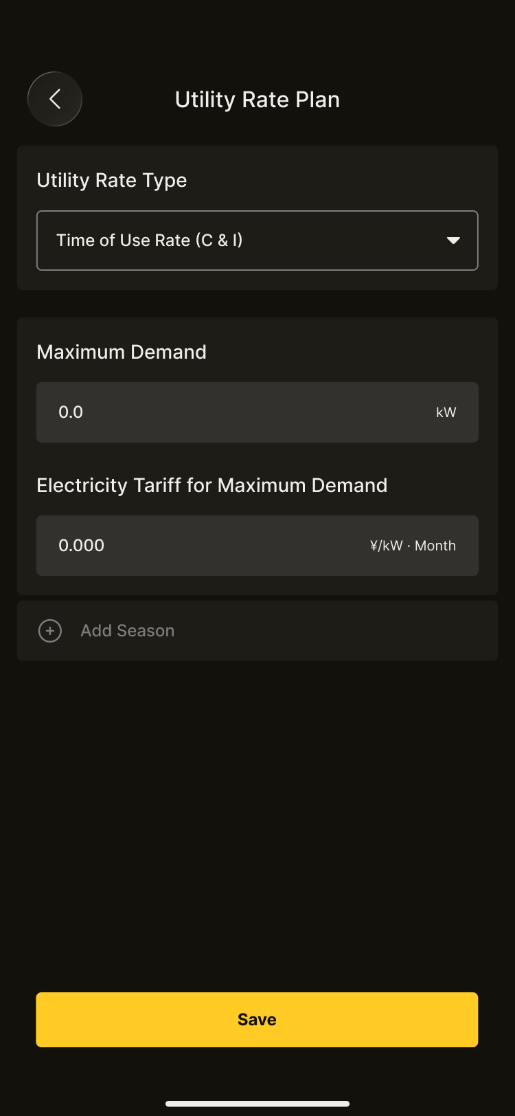Click the 0.0 value in Maximum Demand

click(71, 412)
